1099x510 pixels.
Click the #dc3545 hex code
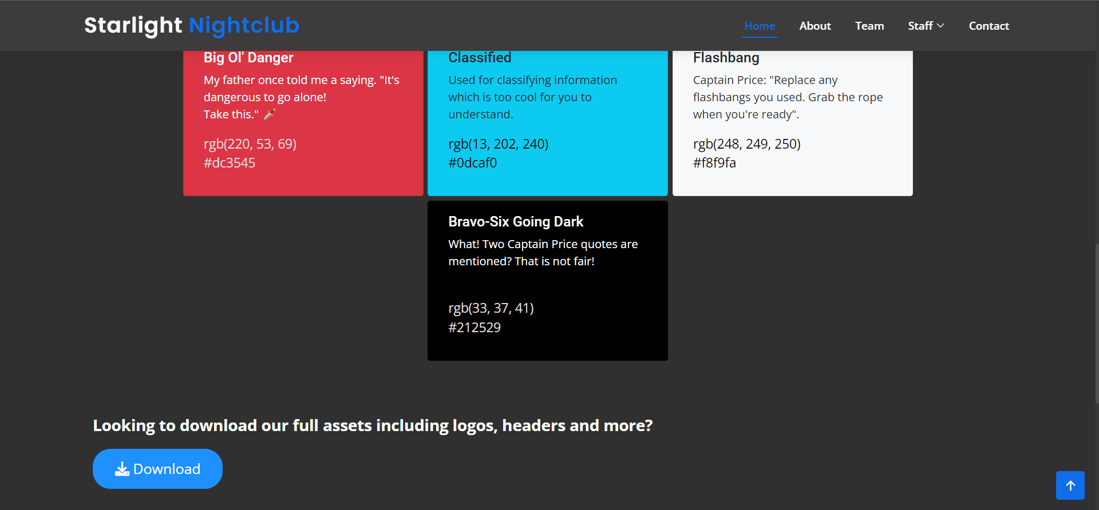pos(230,163)
